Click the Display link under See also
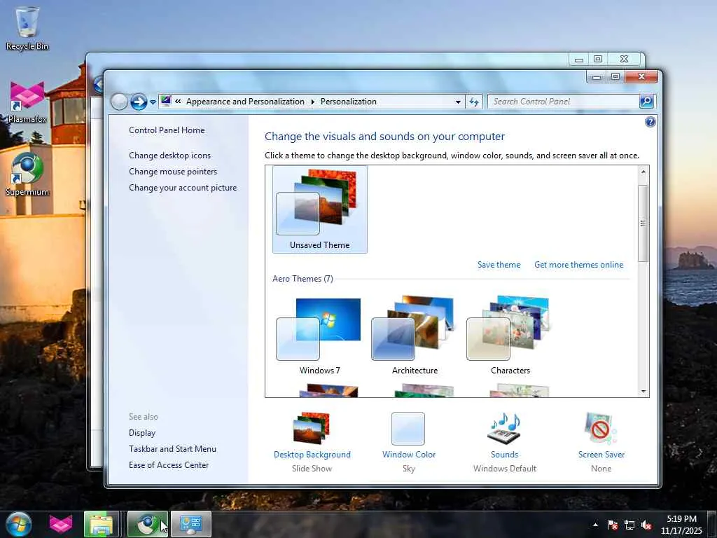Screen dimensions: 717x538 (x=142, y=433)
